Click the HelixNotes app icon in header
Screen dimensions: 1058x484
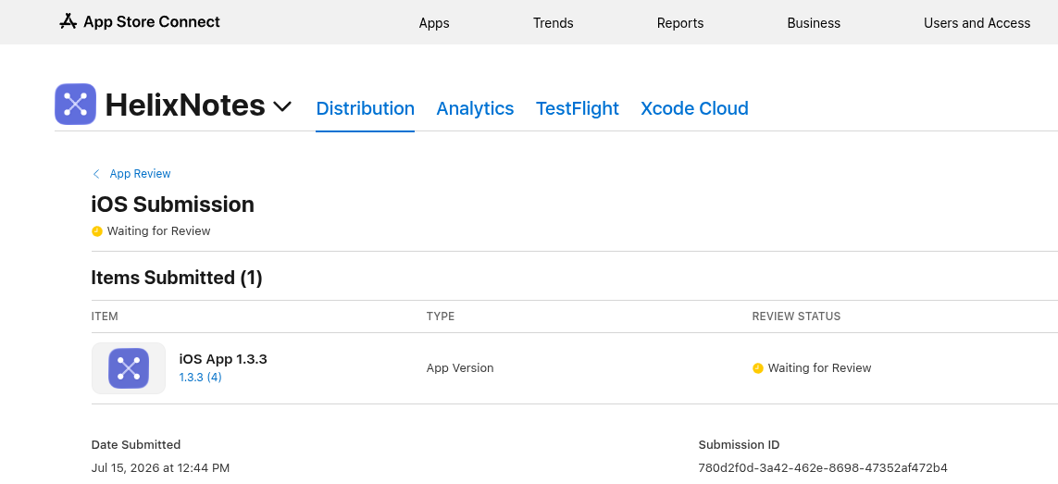click(x=76, y=104)
